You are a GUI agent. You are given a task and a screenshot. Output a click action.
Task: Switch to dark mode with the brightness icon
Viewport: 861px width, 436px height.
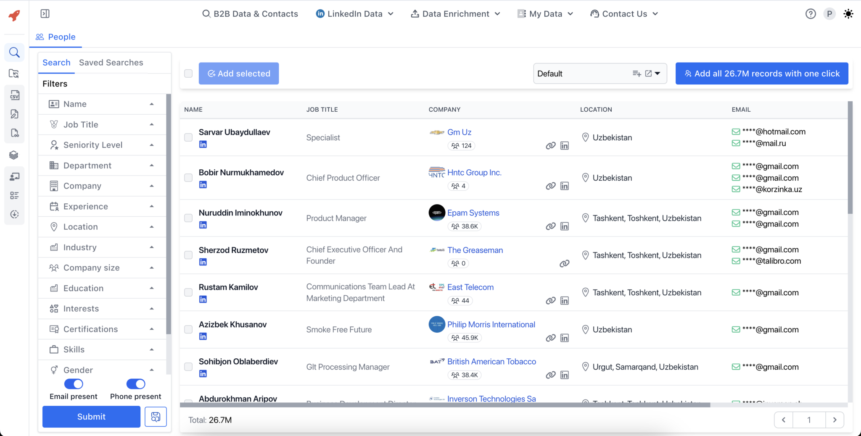click(848, 13)
